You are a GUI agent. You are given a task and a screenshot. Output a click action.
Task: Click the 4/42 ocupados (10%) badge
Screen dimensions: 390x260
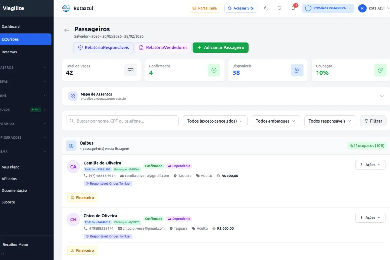coord(367,146)
